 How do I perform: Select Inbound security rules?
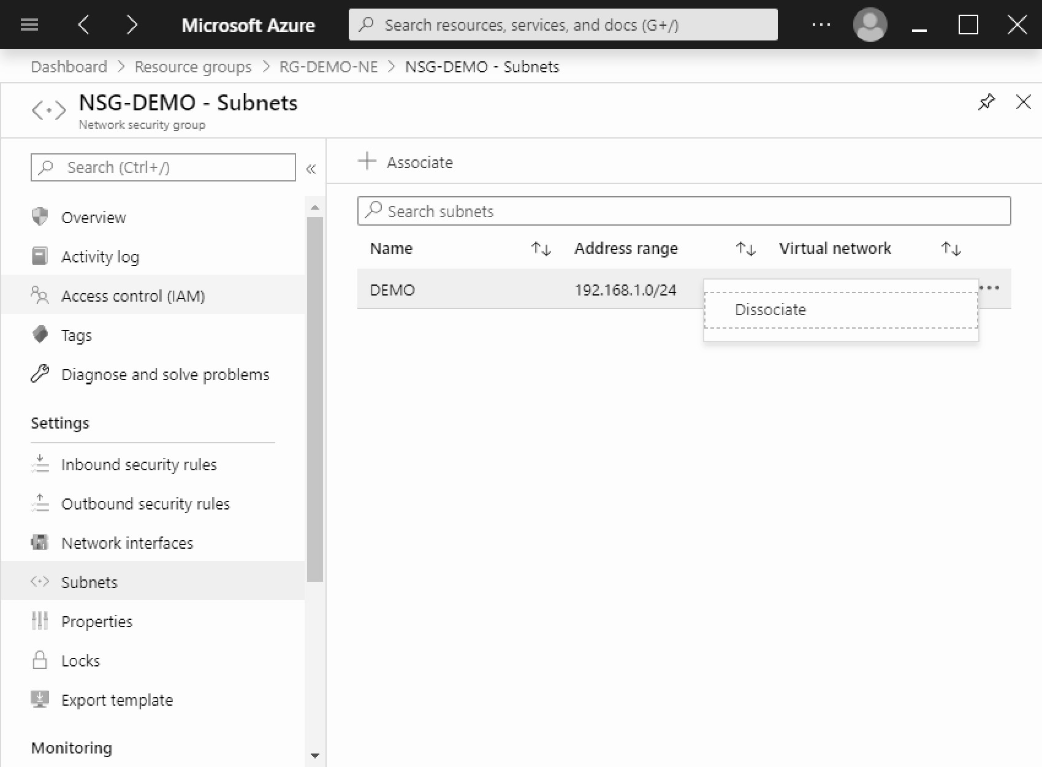[x=139, y=464]
